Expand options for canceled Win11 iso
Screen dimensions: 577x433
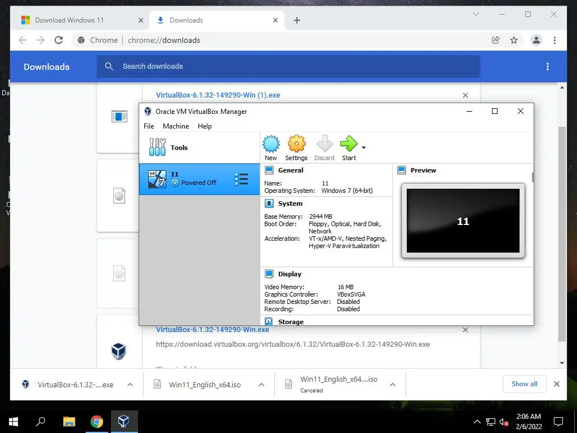coord(393,385)
